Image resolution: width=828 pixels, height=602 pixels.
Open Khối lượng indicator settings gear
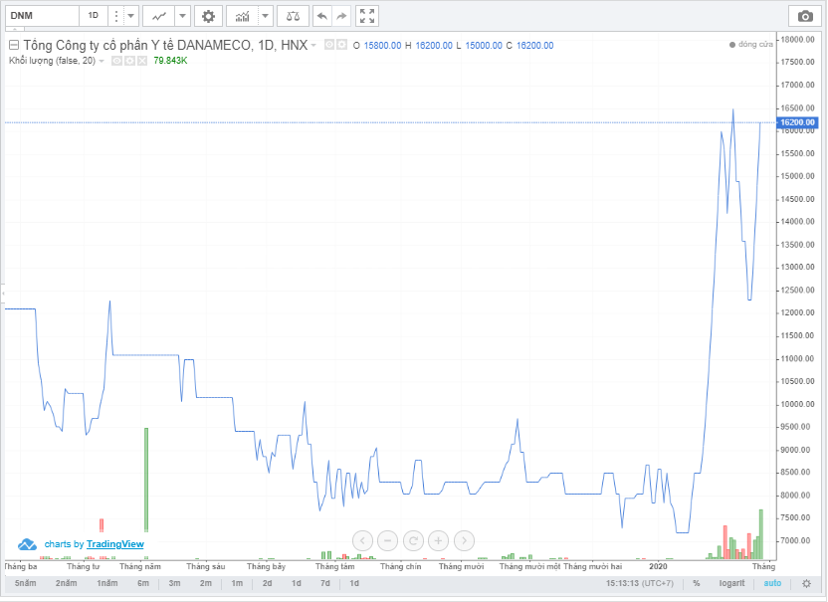point(129,61)
